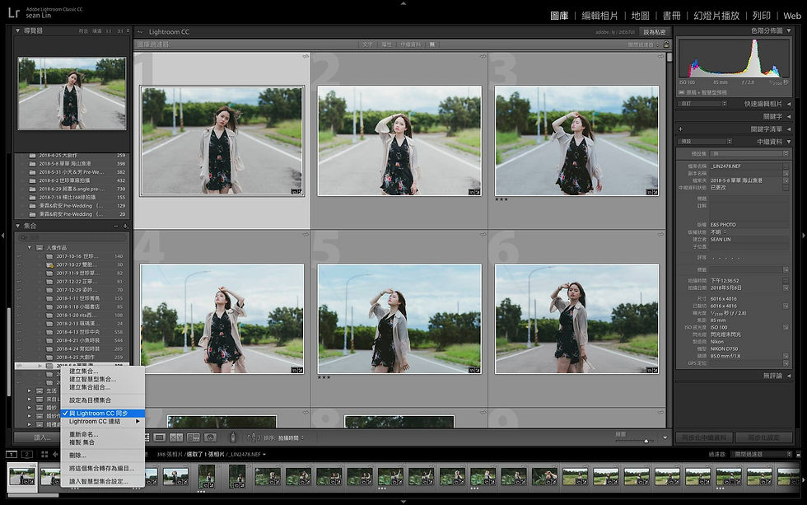Add a collection with the plus icon
This screenshot has width=807, height=505.
[x=125, y=226]
